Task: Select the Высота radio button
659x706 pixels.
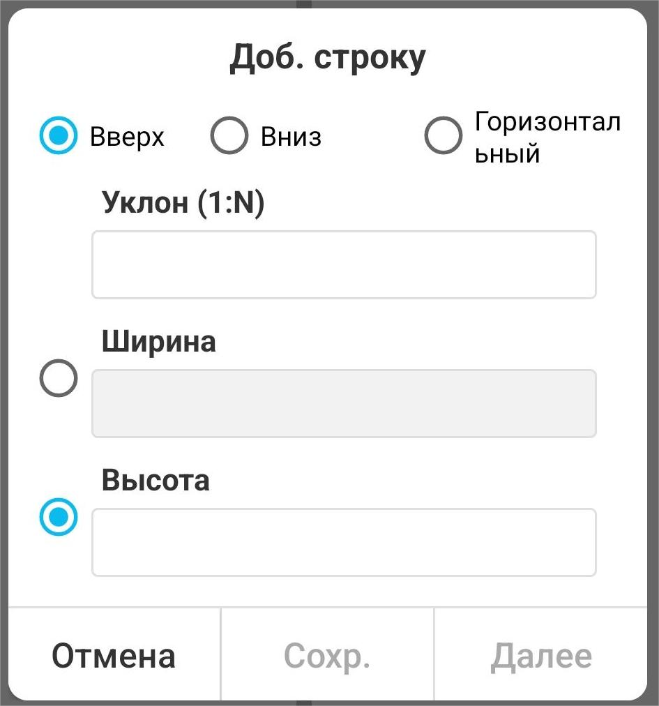Action: click(x=58, y=517)
